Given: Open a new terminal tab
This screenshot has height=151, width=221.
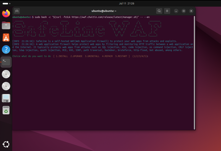Looking at the screenshot, I should [x=17, y=11].
